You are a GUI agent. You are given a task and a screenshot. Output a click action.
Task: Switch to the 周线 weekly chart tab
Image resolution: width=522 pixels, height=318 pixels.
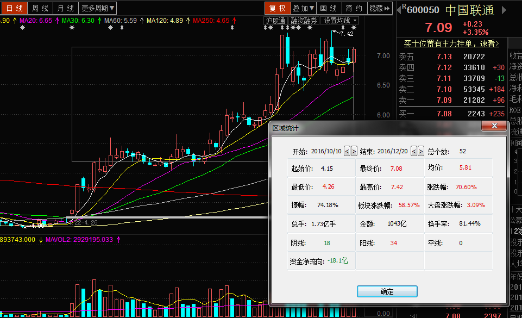[40, 8]
